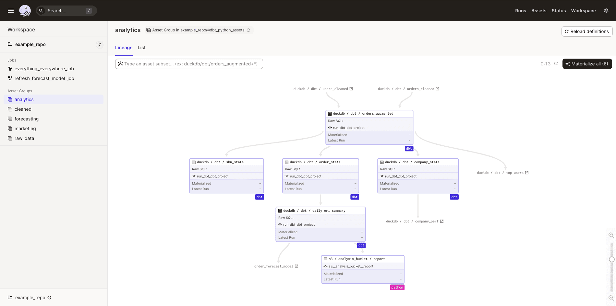
Task: Switch to the List tab
Action: pyautogui.click(x=141, y=48)
